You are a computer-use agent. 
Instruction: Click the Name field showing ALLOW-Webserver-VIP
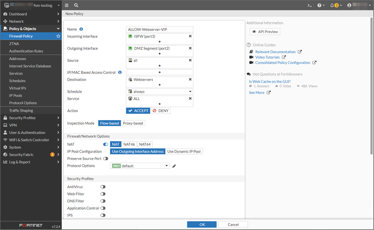click(159, 29)
